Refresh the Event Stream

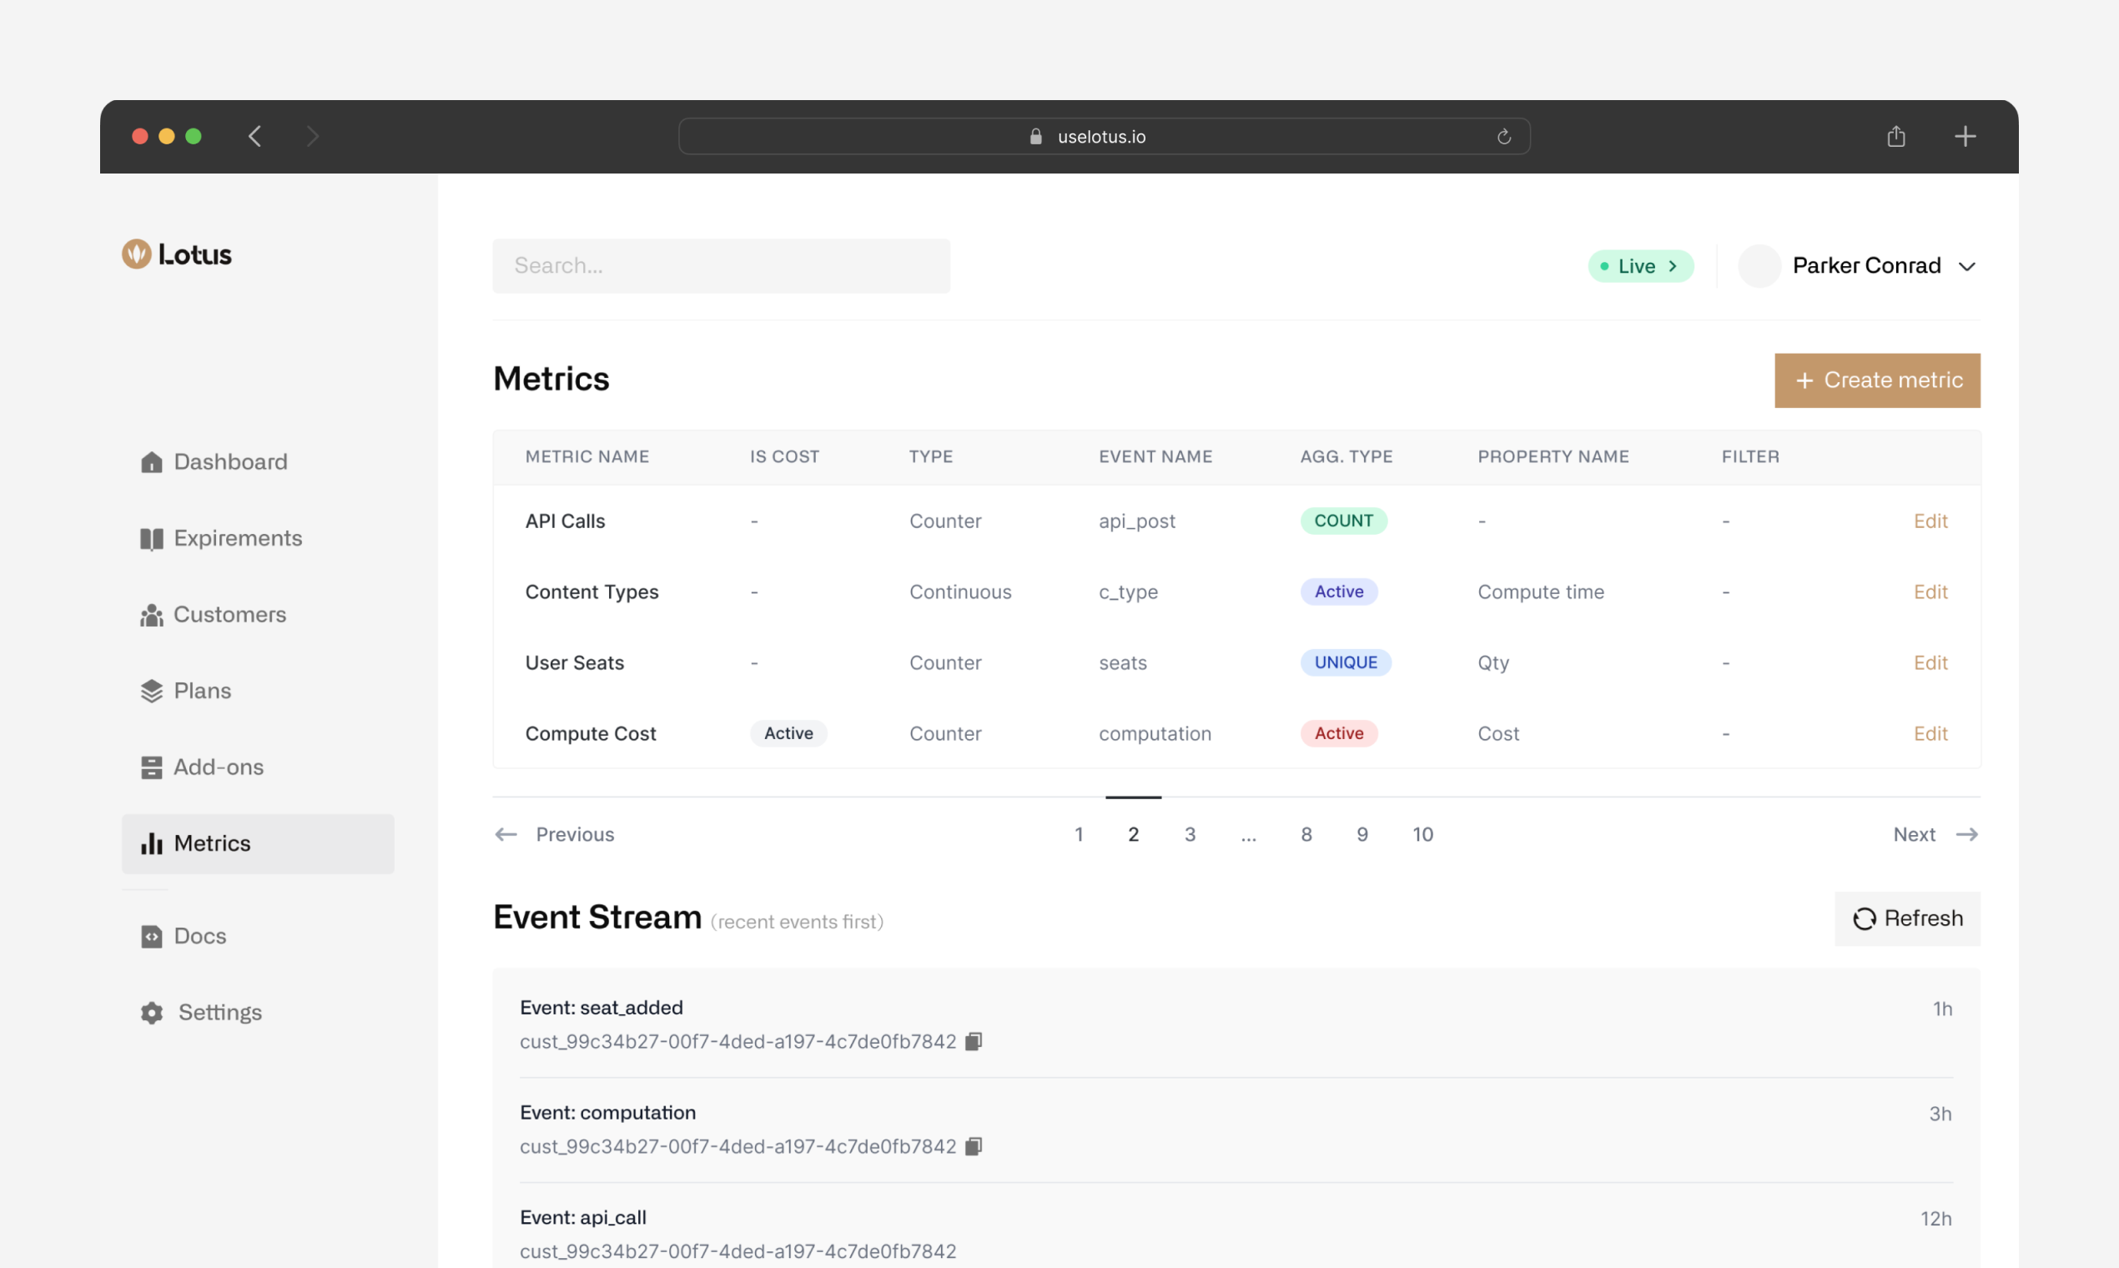(x=1907, y=918)
